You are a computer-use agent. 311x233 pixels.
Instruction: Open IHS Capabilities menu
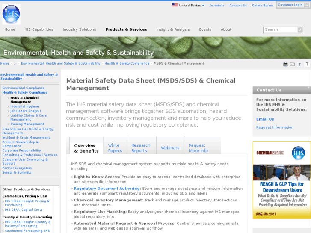click(39, 29)
